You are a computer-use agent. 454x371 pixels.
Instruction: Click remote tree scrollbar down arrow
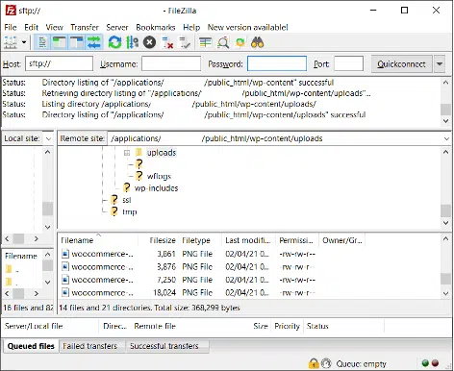(x=445, y=223)
